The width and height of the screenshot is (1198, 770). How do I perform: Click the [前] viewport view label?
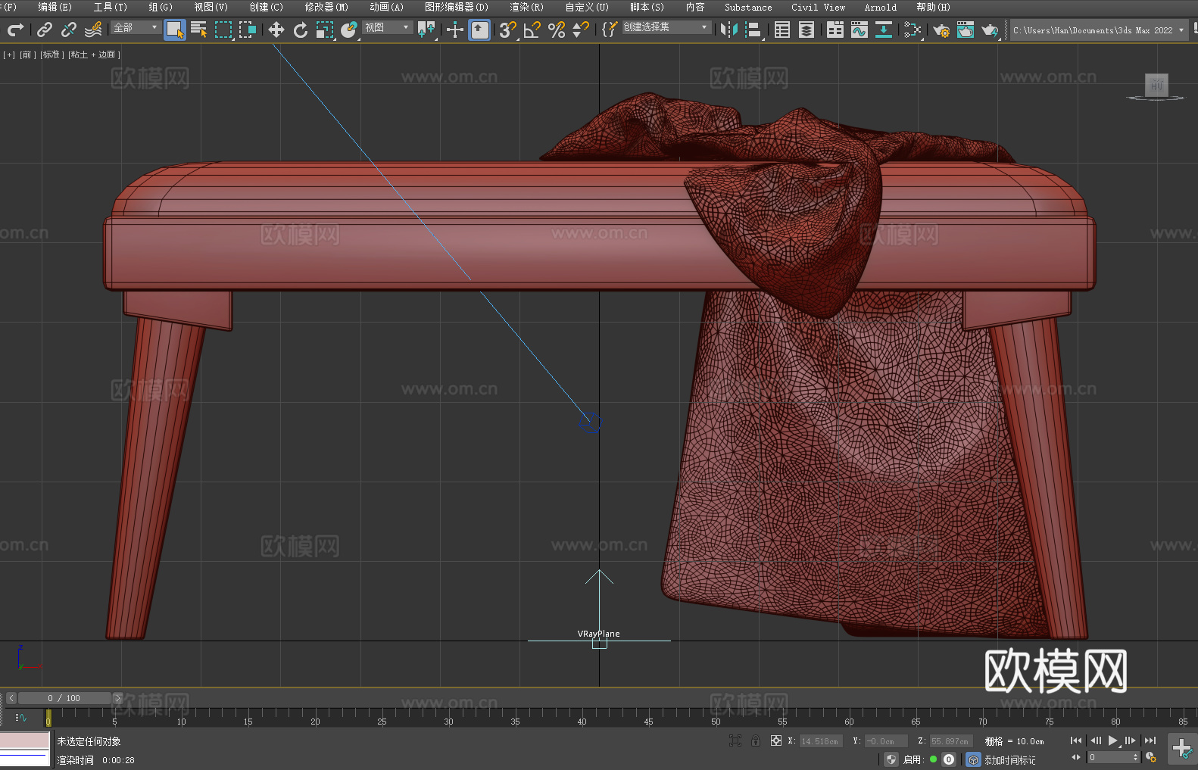point(28,55)
